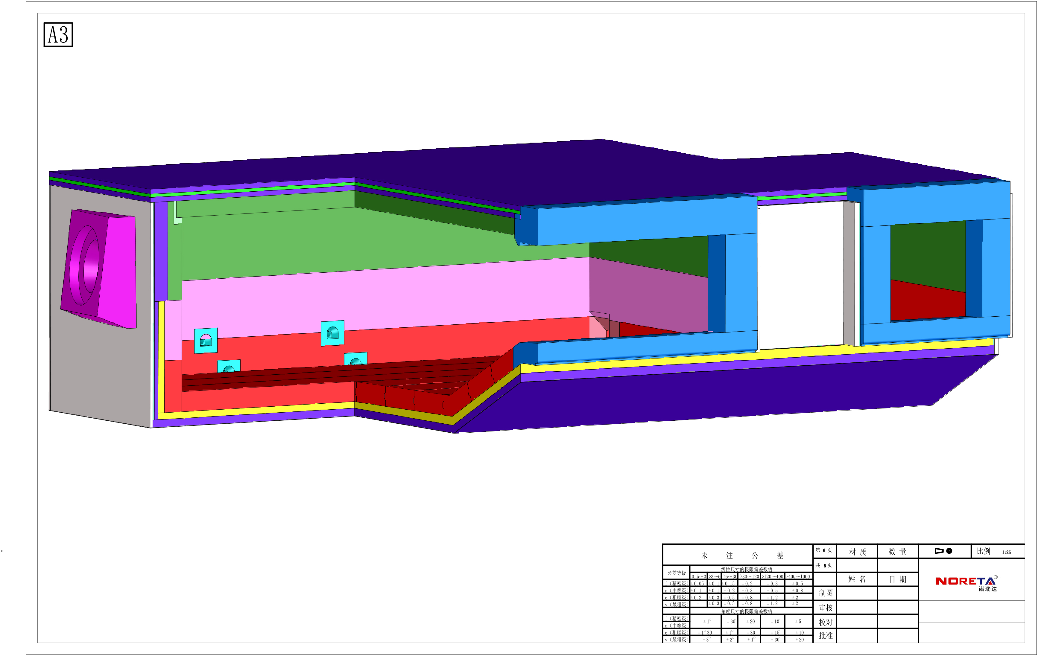The height and width of the screenshot is (656, 1038).
Task: Click the 1:25 scale value
Action: pos(1006,552)
